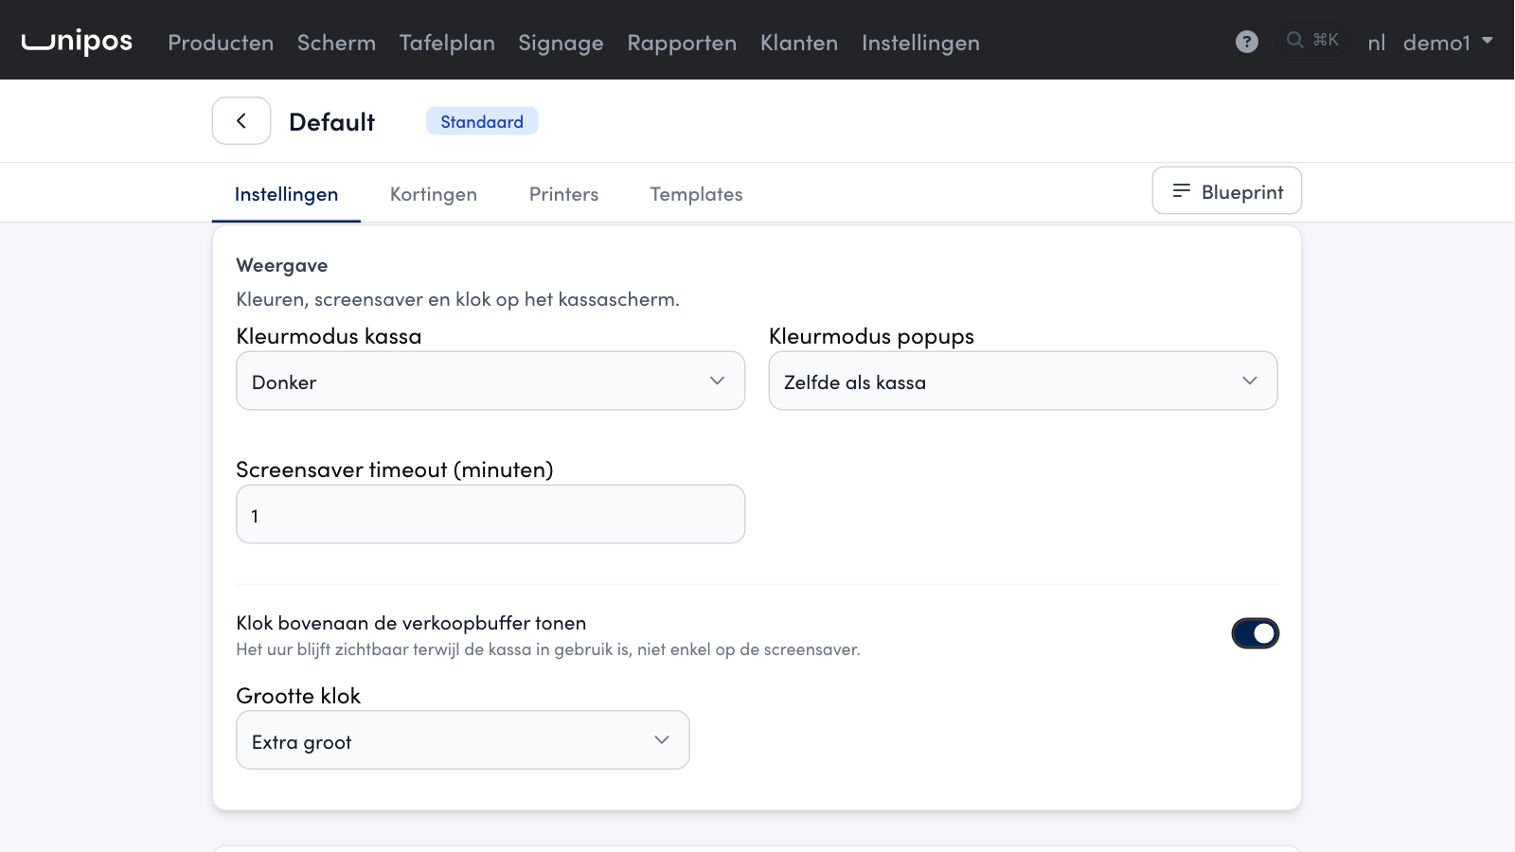This screenshot has width=1515, height=852.
Task: Open the Scherm menu
Action: pos(336,43)
